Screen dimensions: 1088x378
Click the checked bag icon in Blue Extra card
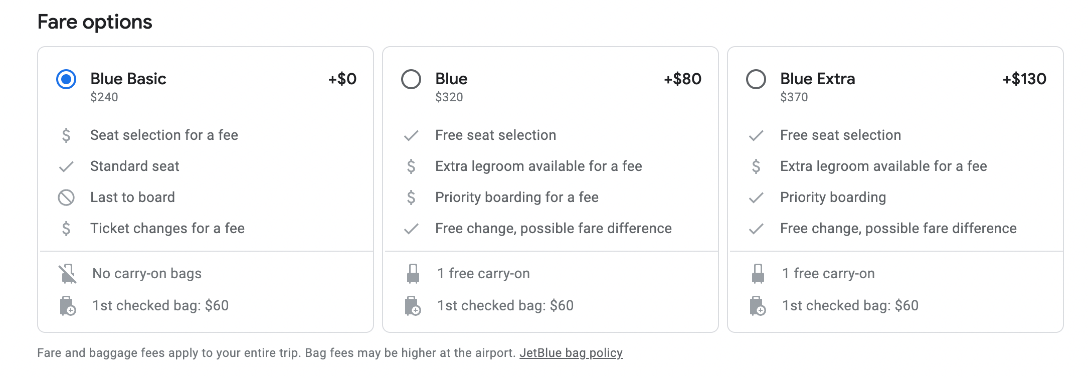[x=758, y=306]
